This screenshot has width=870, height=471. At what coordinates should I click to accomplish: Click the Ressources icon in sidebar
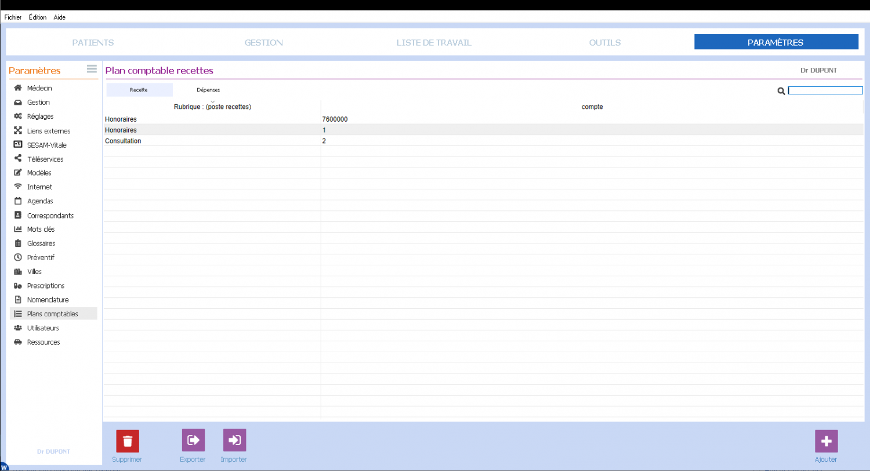18,342
